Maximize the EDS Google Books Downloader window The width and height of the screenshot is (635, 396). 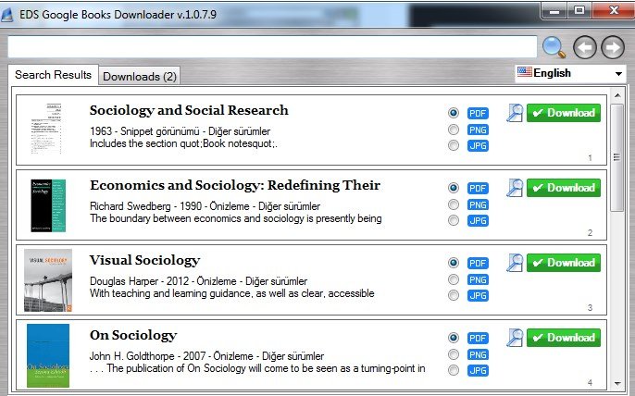click(x=579, y=10)
